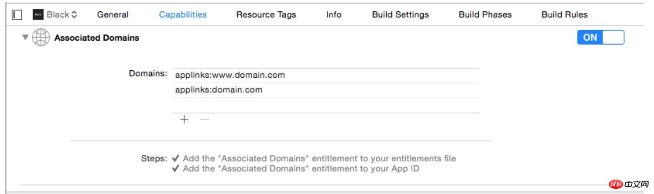Image resolution: width=654 pixels, height=194 pixels.
Task: Select the Capabilities tab
Action: (x=183, y=15)
